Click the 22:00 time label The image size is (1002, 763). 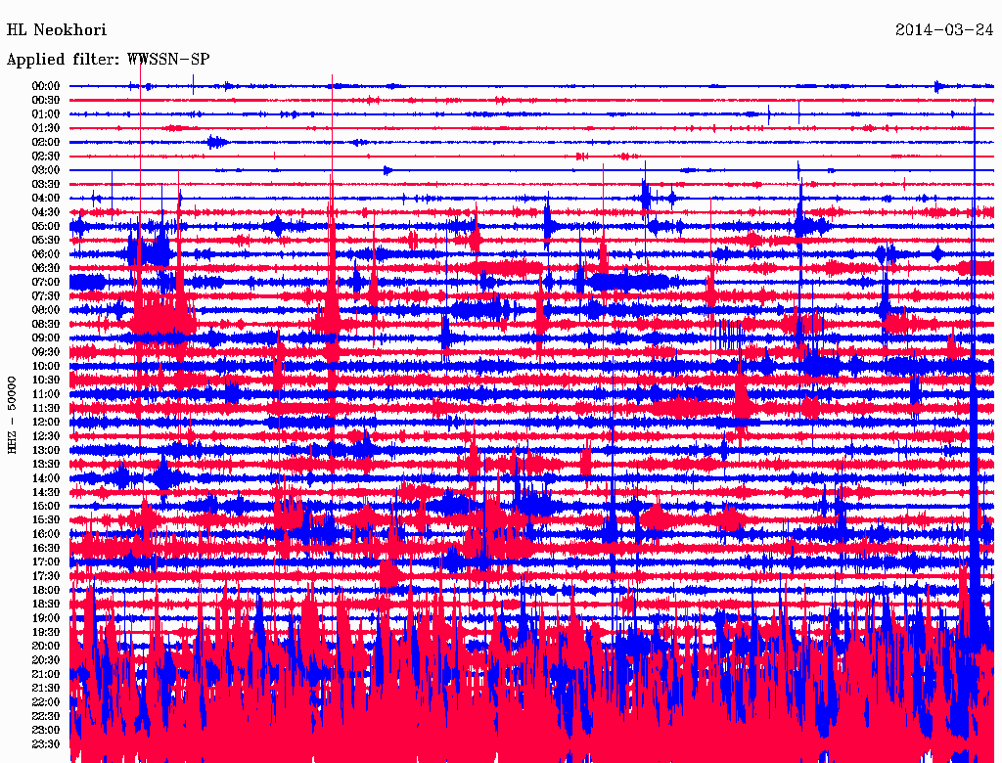point(46,702)
